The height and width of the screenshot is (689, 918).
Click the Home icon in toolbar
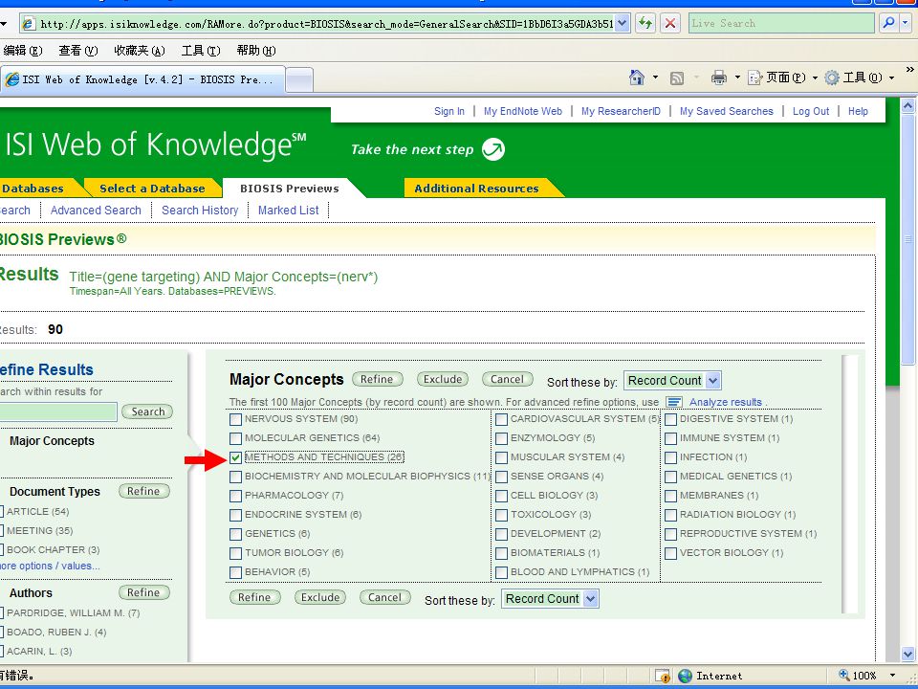pyautogui.click(x=637, y=78)
